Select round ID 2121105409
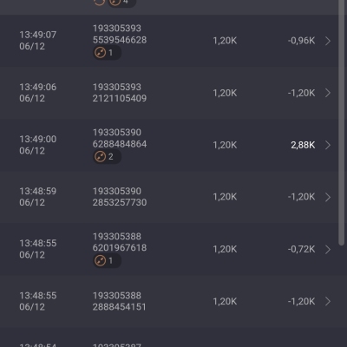This screenshot has height=347, width=347. click(x=120, y=98)
